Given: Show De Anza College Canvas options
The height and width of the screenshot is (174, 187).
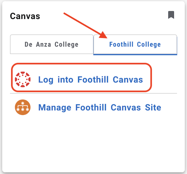Looking at the screenshot, I should point(52,44).
